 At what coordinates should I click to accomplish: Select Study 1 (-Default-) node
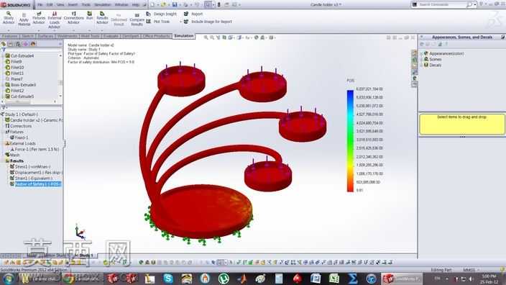pyautogui.click(x=19, y=114)
